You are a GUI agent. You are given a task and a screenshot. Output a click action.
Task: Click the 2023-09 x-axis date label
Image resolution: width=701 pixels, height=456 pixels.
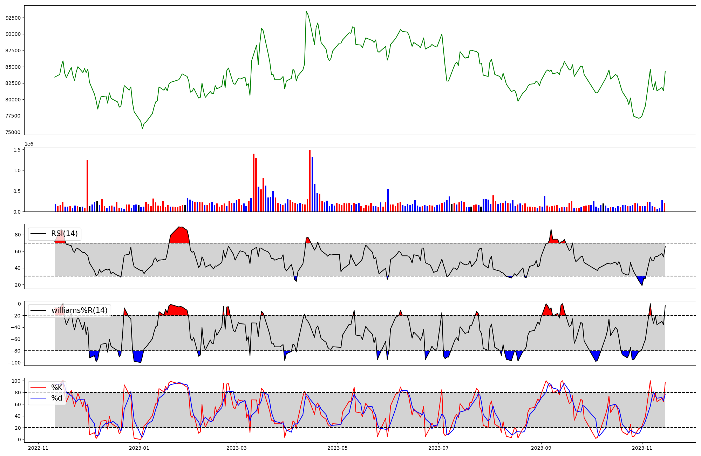tap(541, 448)
